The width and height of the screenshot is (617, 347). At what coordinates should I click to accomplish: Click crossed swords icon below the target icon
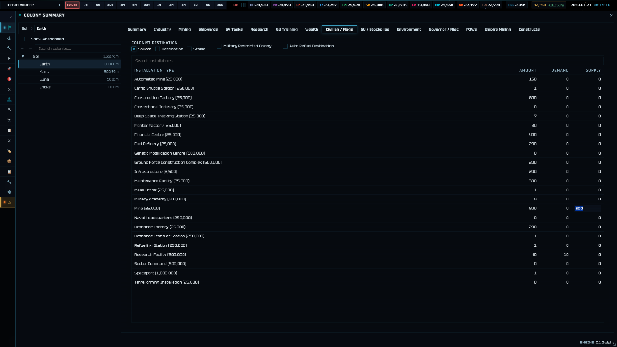point(9,89)
